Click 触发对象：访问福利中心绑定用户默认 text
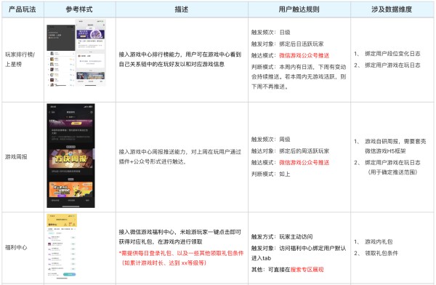The height and width of the screenshot is (285, 436). coord(299,253)
